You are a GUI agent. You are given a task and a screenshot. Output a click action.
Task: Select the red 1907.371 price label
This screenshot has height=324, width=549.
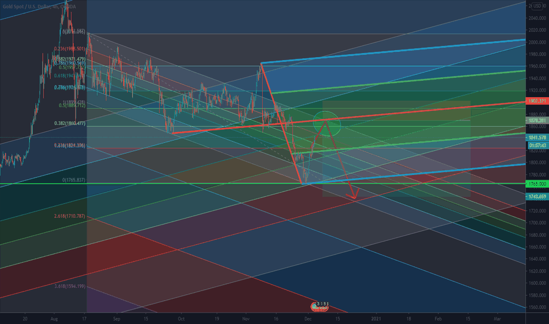coord(537,101)
